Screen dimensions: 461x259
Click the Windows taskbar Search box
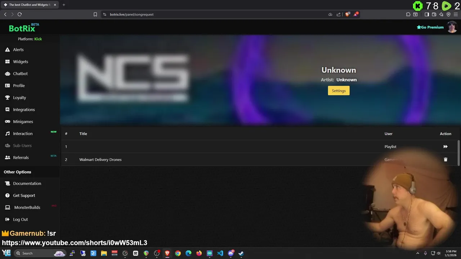click(x=40, y=253)
